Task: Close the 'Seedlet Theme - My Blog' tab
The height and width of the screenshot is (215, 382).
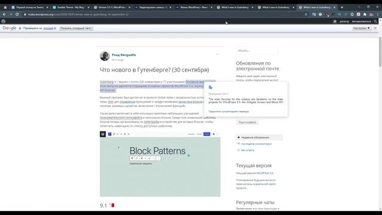Action: [88, 8]
